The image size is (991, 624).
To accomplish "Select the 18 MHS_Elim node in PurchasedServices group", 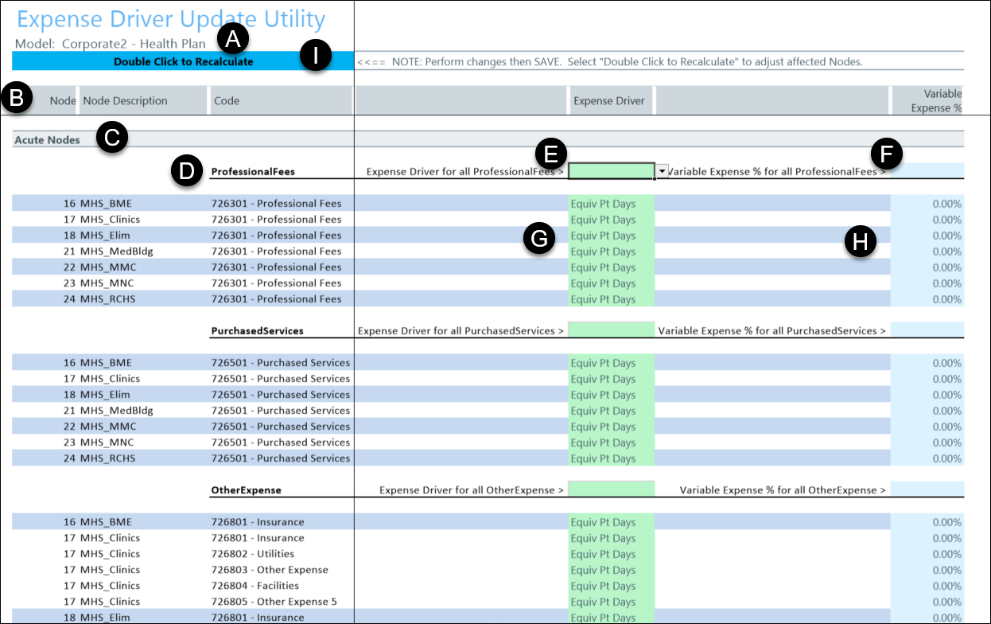I will tap(96, 394).
